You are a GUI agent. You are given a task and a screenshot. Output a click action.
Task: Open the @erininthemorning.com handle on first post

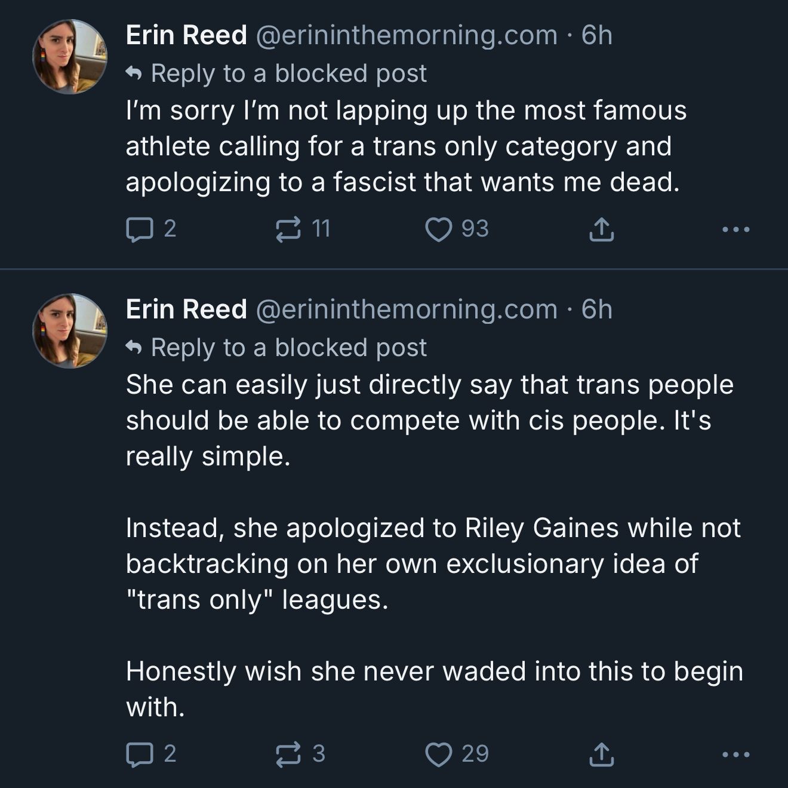point(407,35)
